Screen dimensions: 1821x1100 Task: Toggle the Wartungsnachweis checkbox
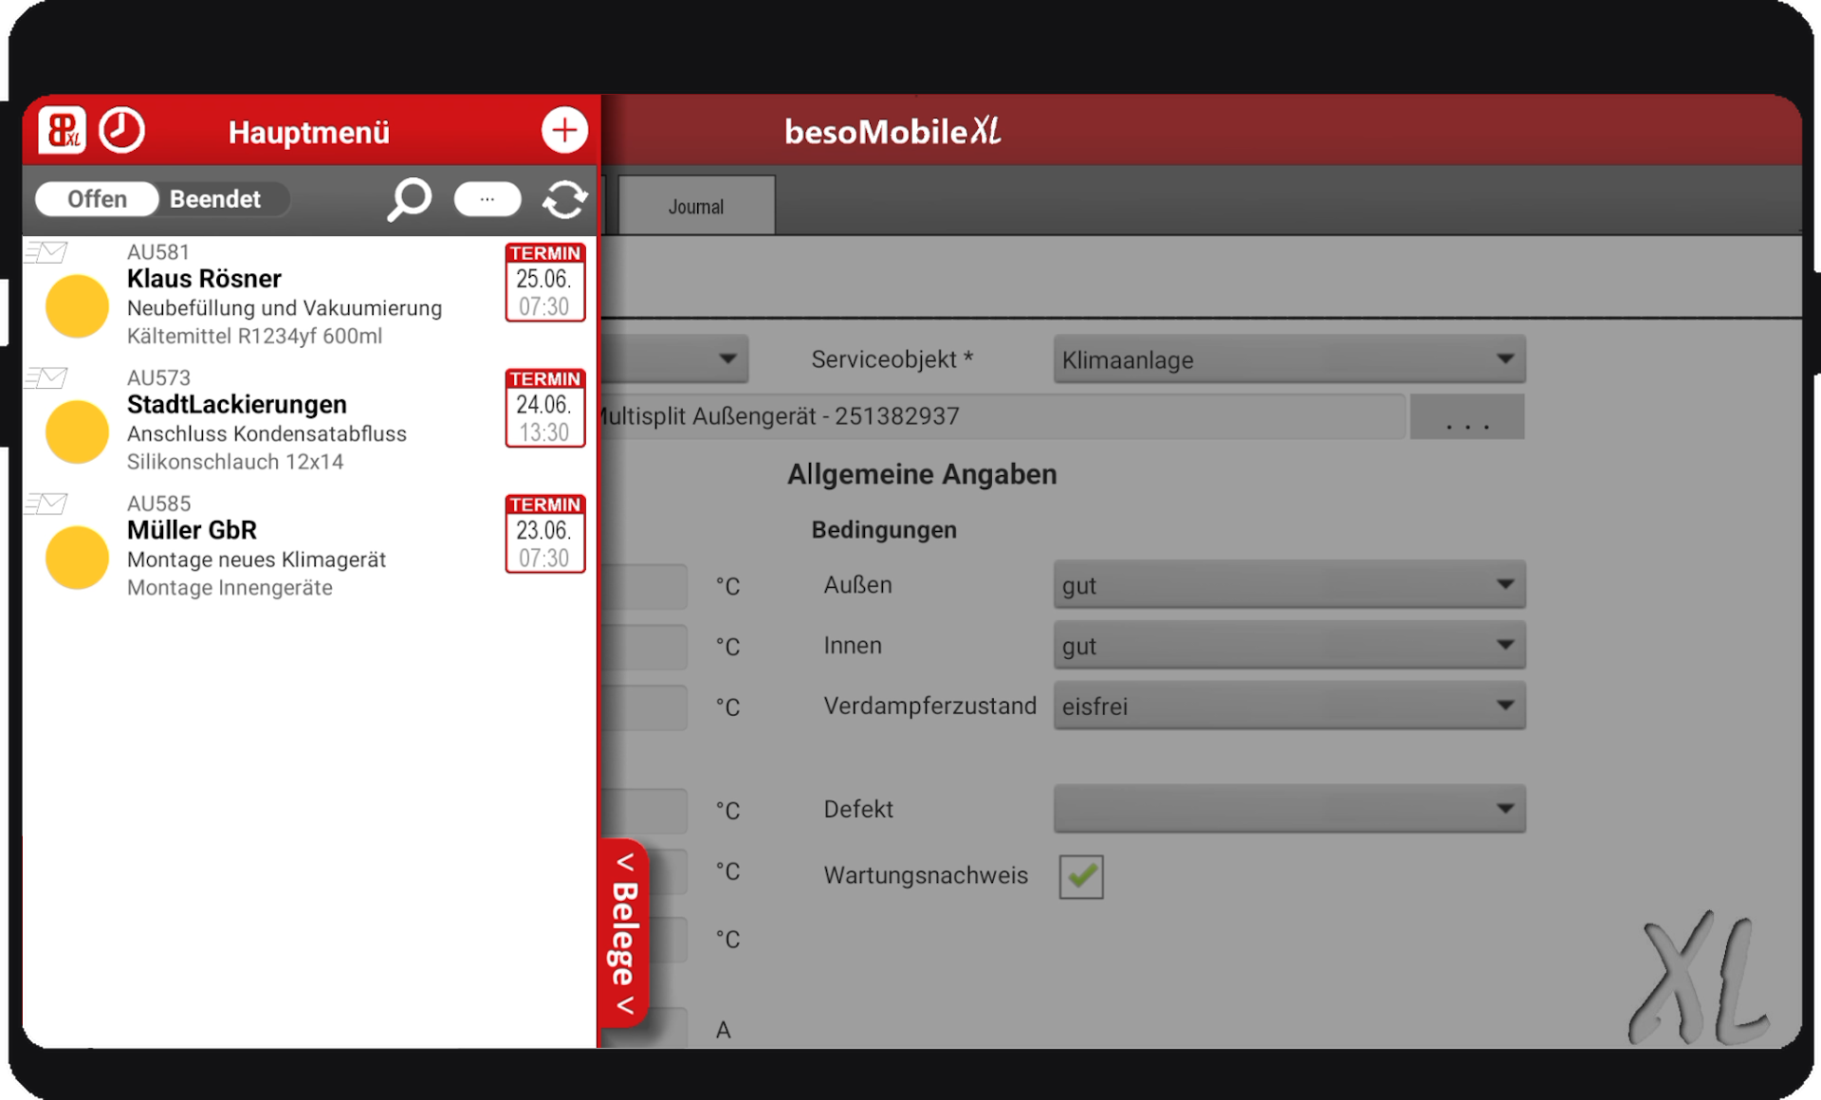click(1081, 876)
